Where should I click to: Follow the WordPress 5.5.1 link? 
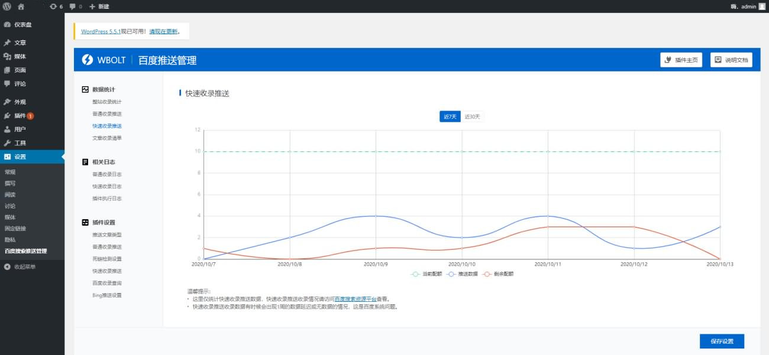click(x=101, y=31)
